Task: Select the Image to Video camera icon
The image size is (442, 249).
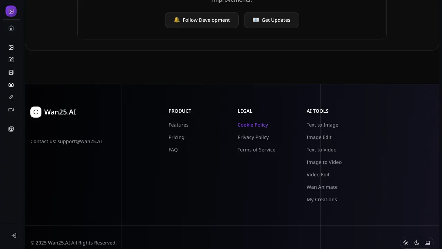Action: click(11, 85)
